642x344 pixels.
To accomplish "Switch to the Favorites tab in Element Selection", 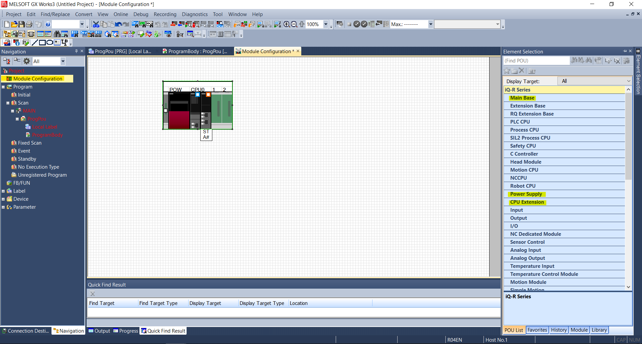I will pos(537,330).
